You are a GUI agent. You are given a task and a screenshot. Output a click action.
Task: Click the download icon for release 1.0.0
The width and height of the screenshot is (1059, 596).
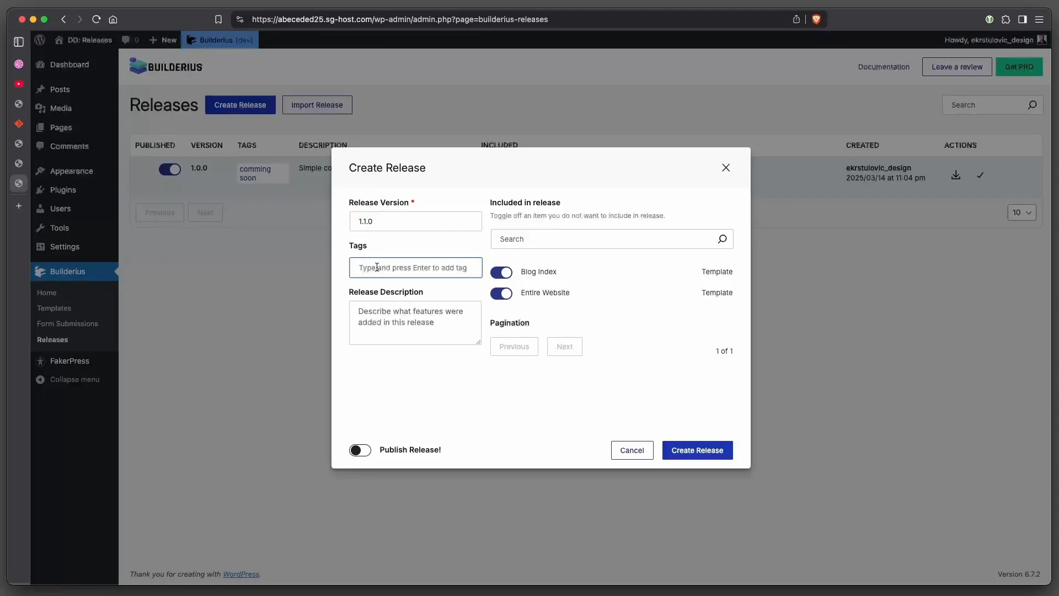click(956, 175)
